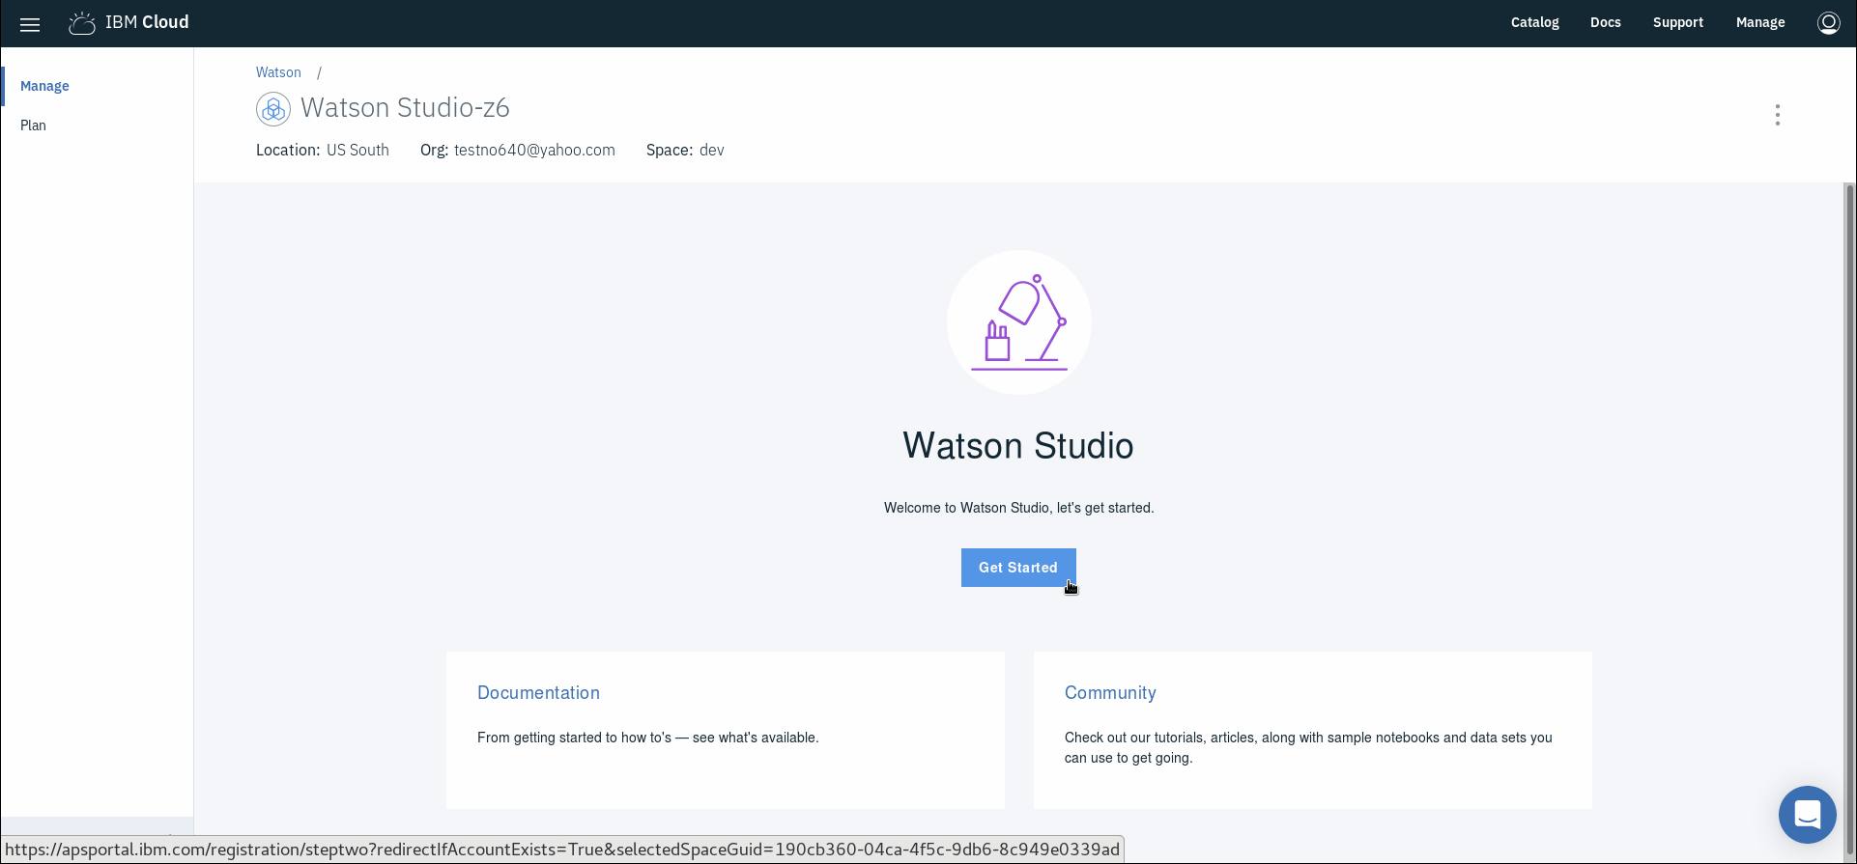
Task: Click the Location US South text
Action: coord(322,150)
